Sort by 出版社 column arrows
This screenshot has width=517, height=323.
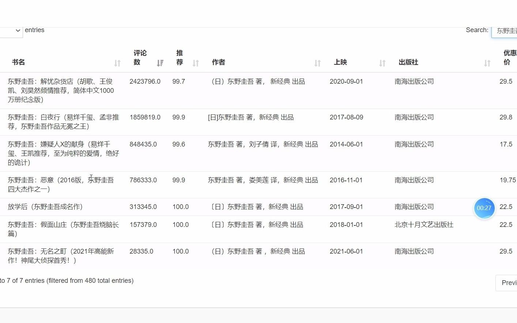(487, 63)
